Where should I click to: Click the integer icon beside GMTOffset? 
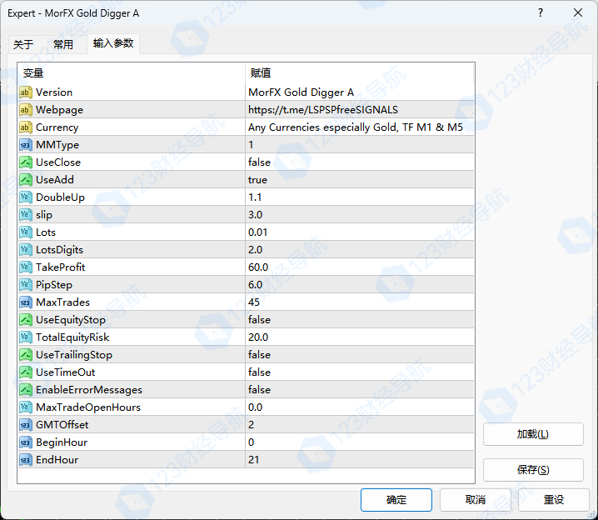tap(26, 425)
